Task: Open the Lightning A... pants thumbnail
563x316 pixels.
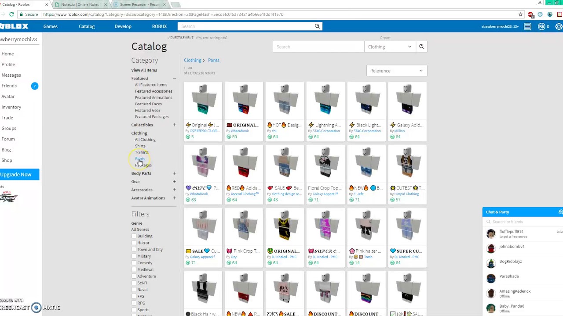Action: [x=325, y=101]
